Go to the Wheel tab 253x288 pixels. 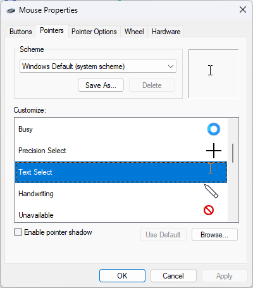tap(134, 32)
